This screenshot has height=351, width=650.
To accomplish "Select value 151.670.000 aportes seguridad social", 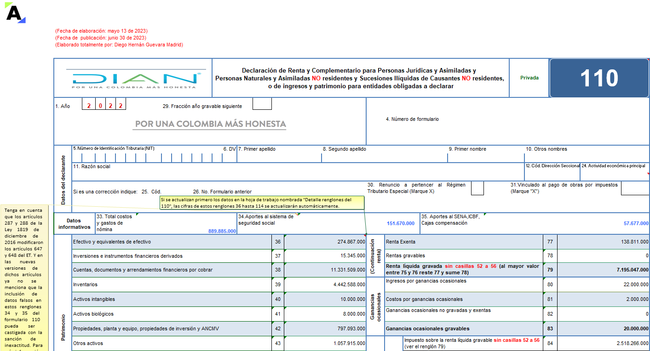I will [401, 223].
